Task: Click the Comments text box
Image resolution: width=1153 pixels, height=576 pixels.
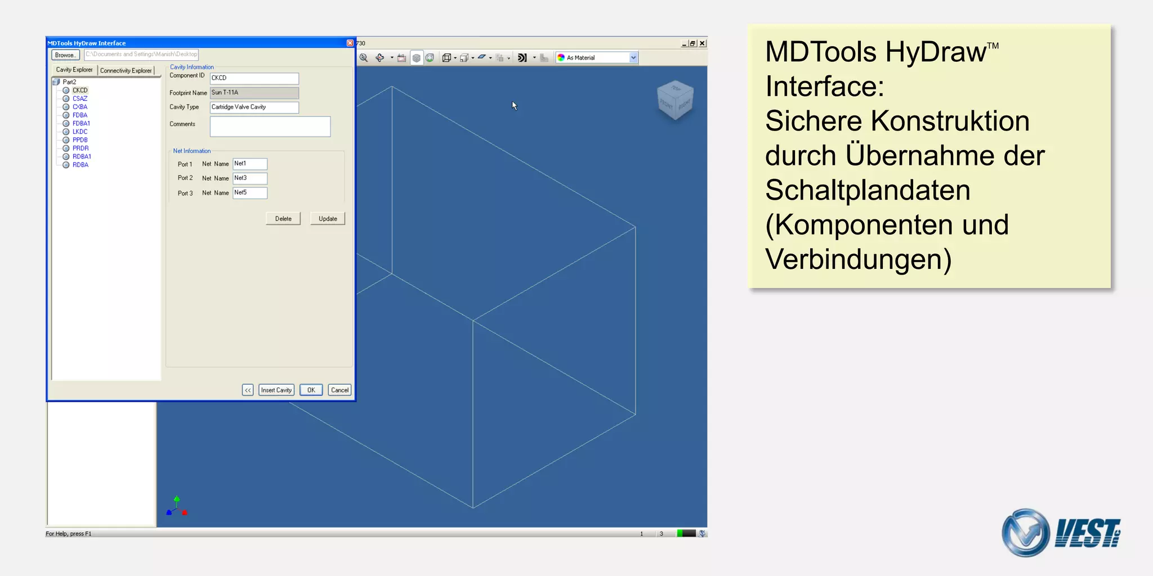Action: coord(270,127)
